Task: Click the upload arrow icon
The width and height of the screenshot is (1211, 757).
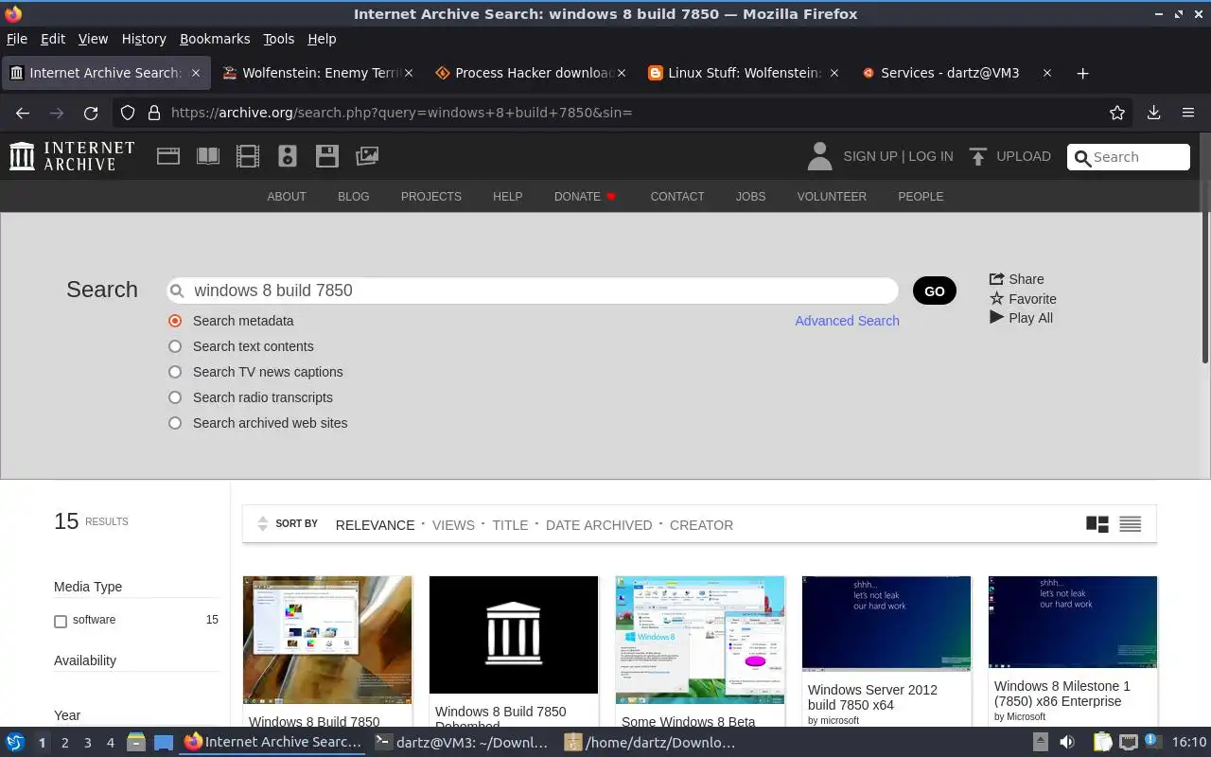Action: pyautogui.click(x=978, y=156)
